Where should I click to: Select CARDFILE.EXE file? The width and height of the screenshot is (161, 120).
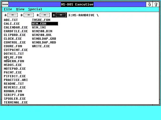(16, 31)
